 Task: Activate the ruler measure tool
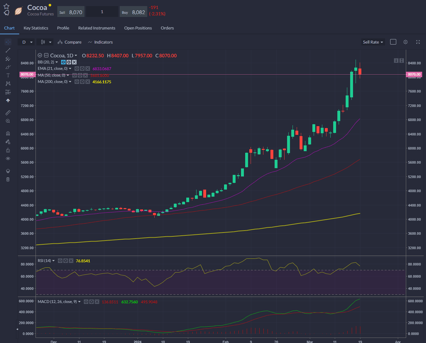(x=8, y=113)
